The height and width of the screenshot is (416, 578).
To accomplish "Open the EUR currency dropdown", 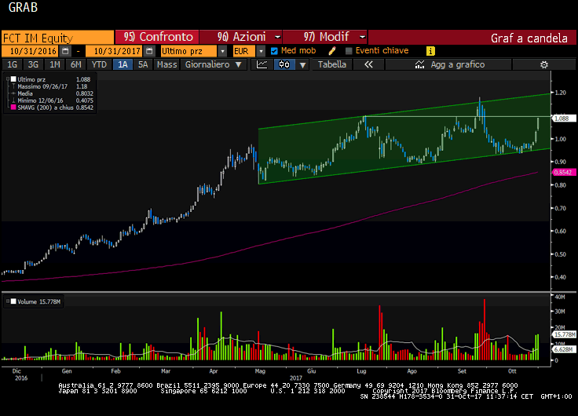I will tap(261, 51).
